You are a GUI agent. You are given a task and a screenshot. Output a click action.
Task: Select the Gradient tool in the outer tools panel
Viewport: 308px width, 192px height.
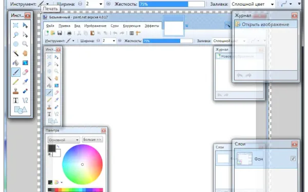pos(25,62)
